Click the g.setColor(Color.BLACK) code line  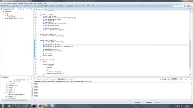pos(52,45)
